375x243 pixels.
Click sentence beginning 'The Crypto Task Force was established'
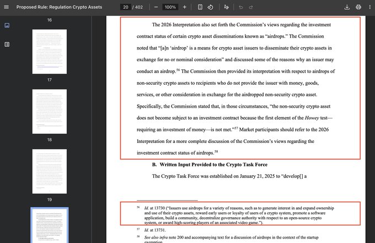point(229,176)
